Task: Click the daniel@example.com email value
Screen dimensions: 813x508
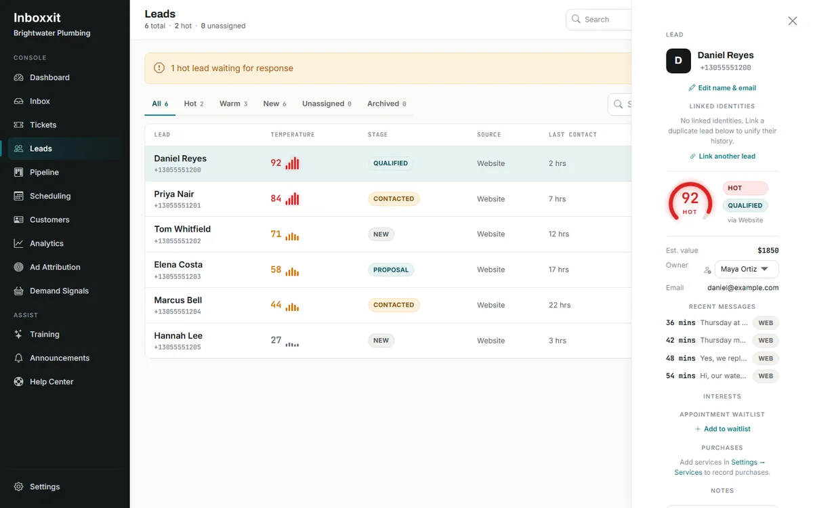Action: (x=743, y=288)
